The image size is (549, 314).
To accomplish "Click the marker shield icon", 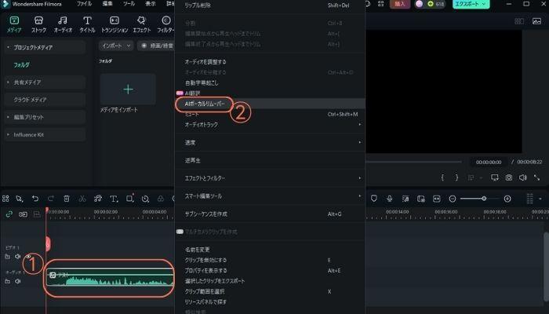I will click(x=373, y=199).
